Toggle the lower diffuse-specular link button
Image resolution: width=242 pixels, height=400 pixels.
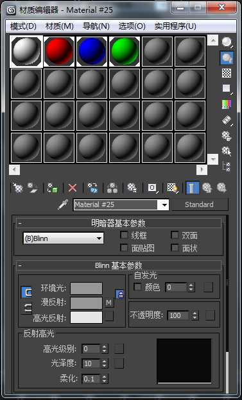(x=26, y=308)
